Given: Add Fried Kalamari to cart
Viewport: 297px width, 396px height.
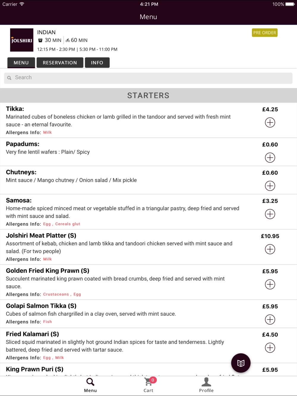Looking at the screenshot, I should [x=270, y=348].
